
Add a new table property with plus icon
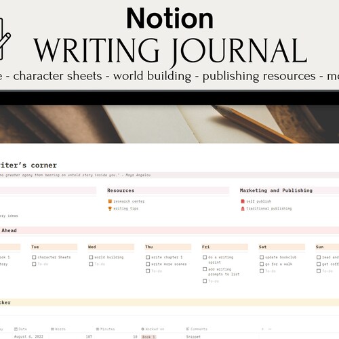tap(262, 329)
